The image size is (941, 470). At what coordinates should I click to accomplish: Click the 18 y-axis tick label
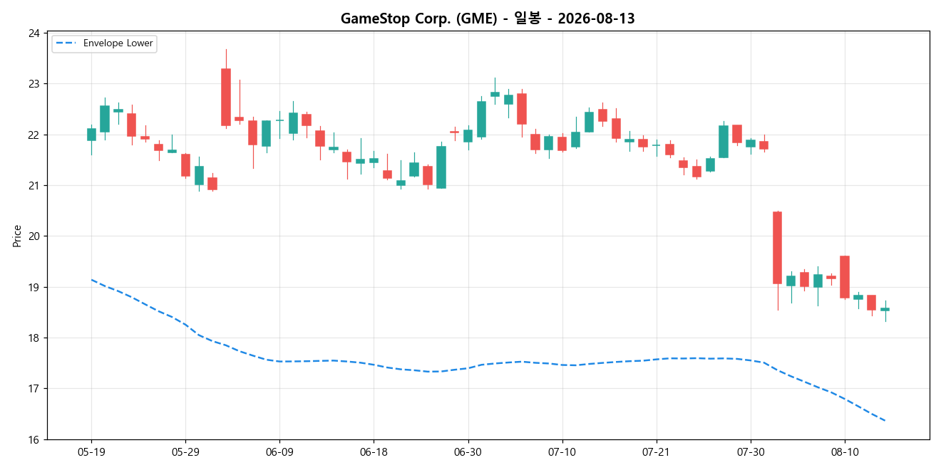tap(34, 338)
